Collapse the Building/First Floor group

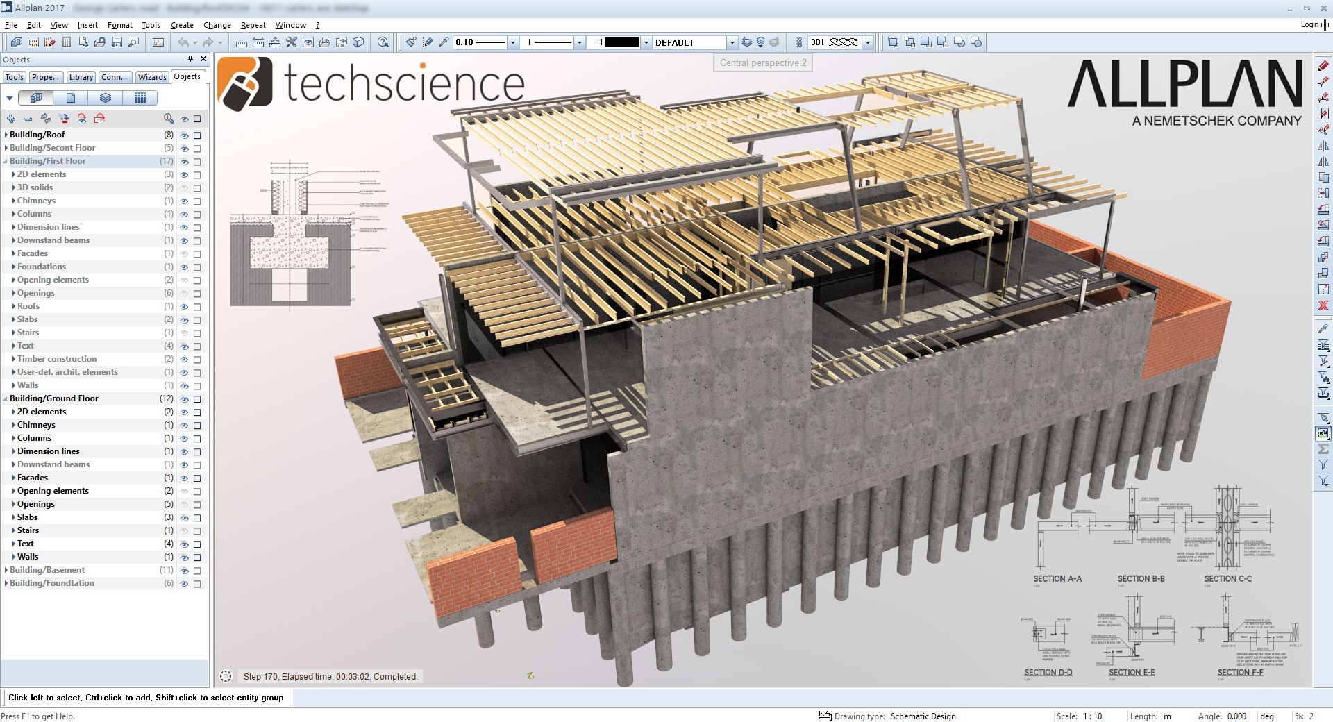tap(6, 161)
